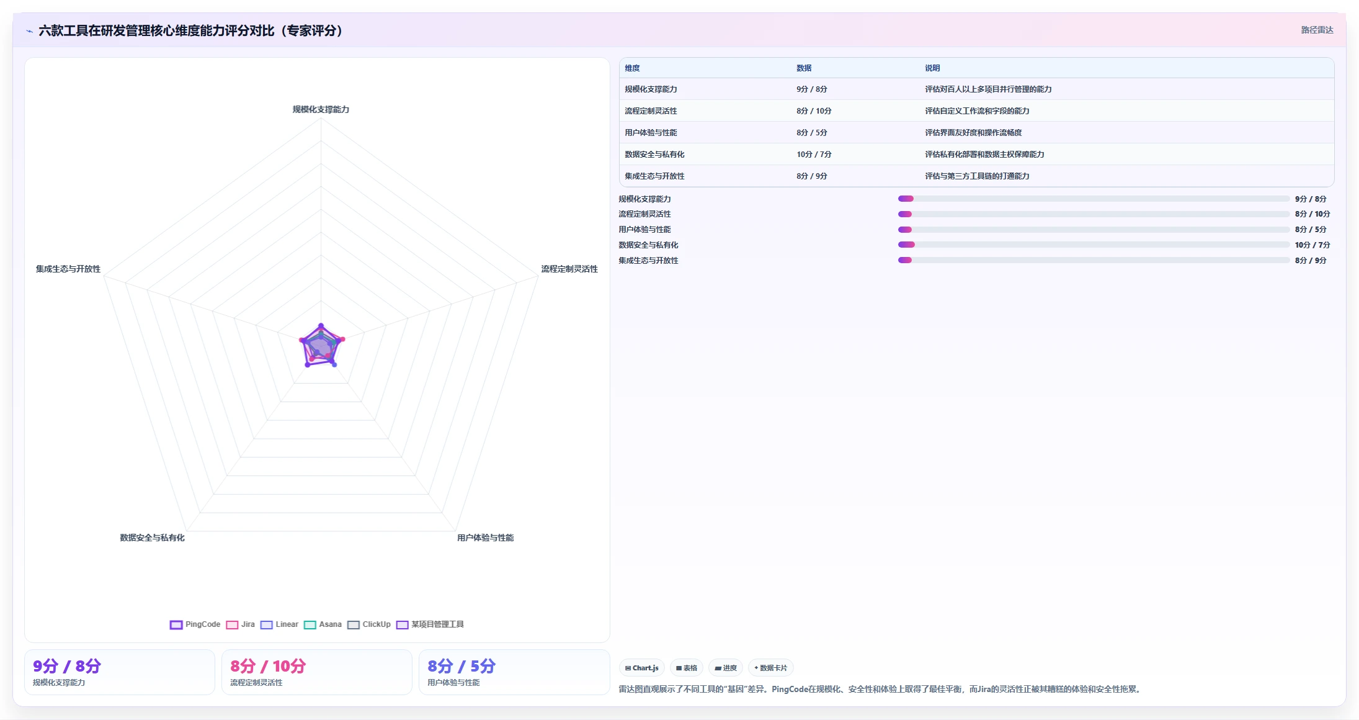Click table value 8分 / 5分

coord(812,133)
